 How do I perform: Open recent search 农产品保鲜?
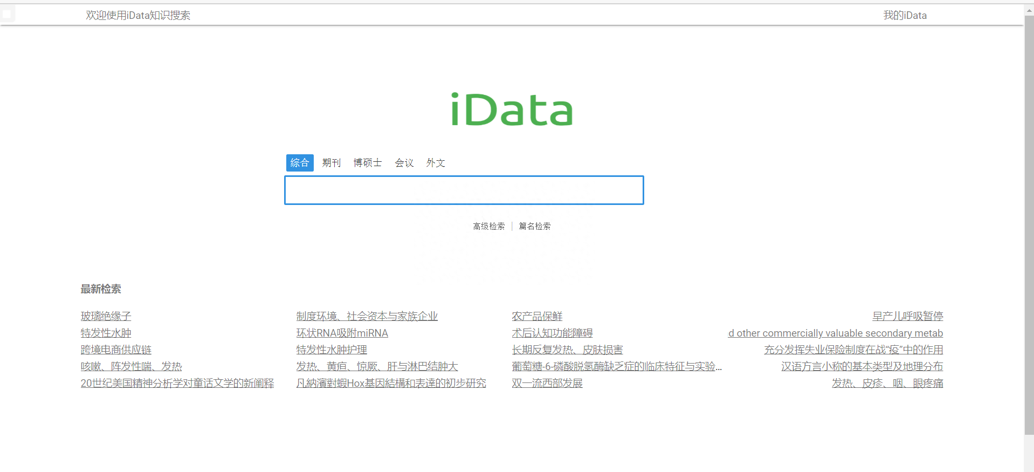(x=537, y=316)
